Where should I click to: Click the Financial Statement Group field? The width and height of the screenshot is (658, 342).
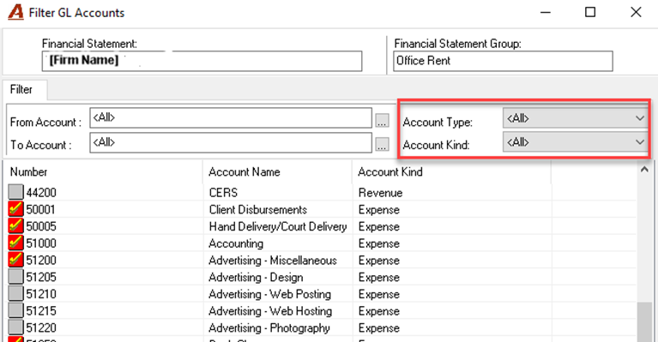tap(503, 61)
